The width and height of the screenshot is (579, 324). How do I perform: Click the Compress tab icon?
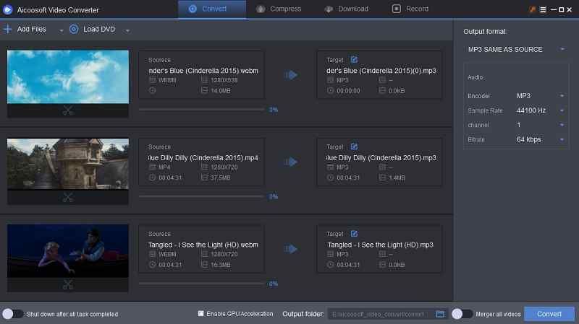tap(261, 9)
